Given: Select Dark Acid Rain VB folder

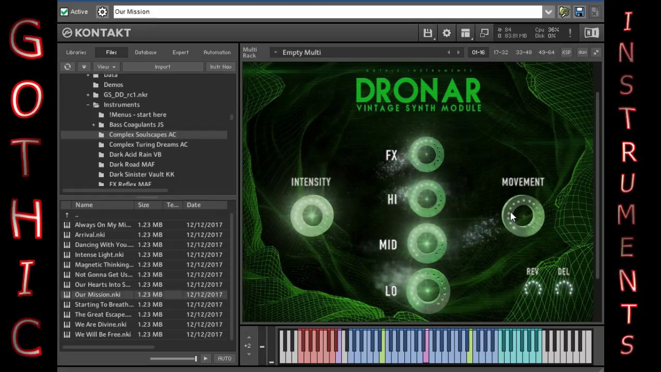Looking at the screenshot, I should [135, 154].
